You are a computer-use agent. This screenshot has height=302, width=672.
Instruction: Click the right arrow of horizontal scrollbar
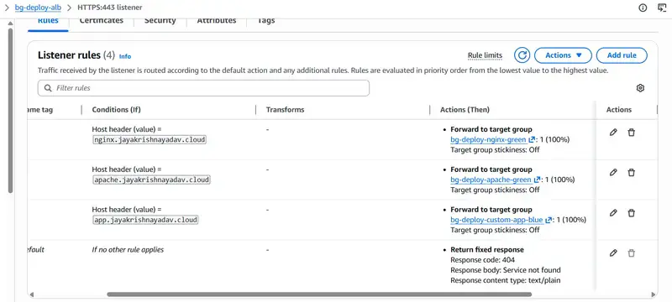pyautogui.click(x=654, y=294)
